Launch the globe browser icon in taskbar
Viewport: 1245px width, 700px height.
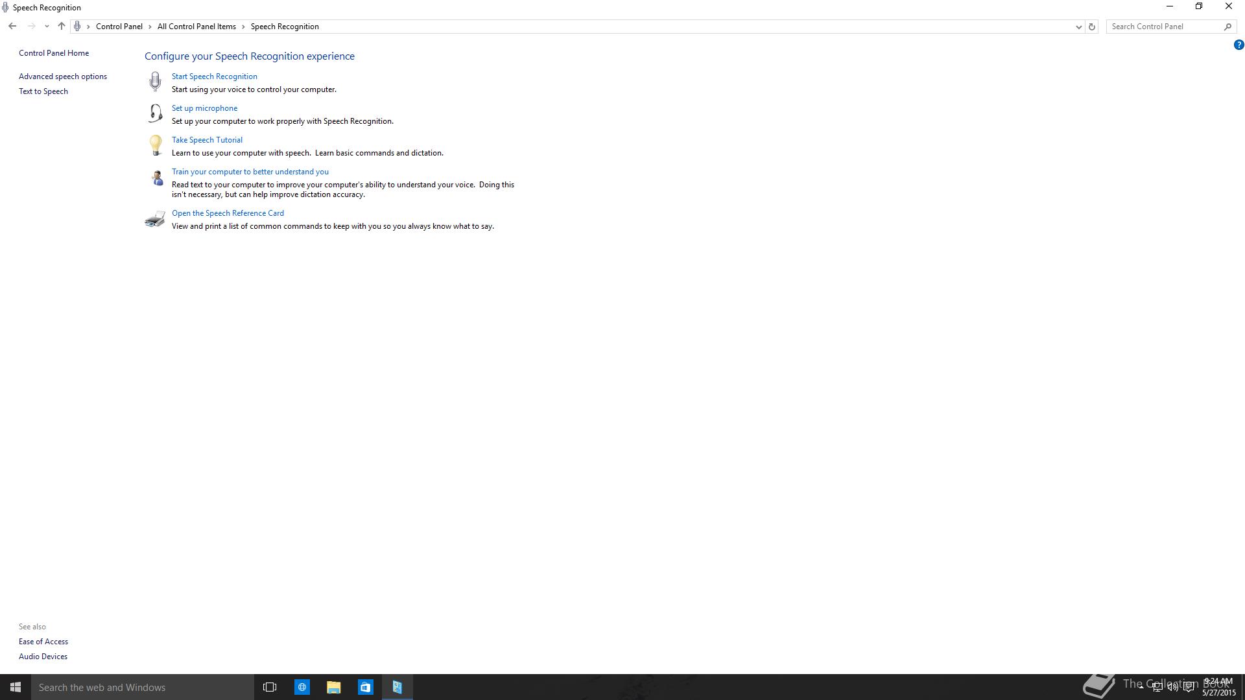click(x=302, y=687)
